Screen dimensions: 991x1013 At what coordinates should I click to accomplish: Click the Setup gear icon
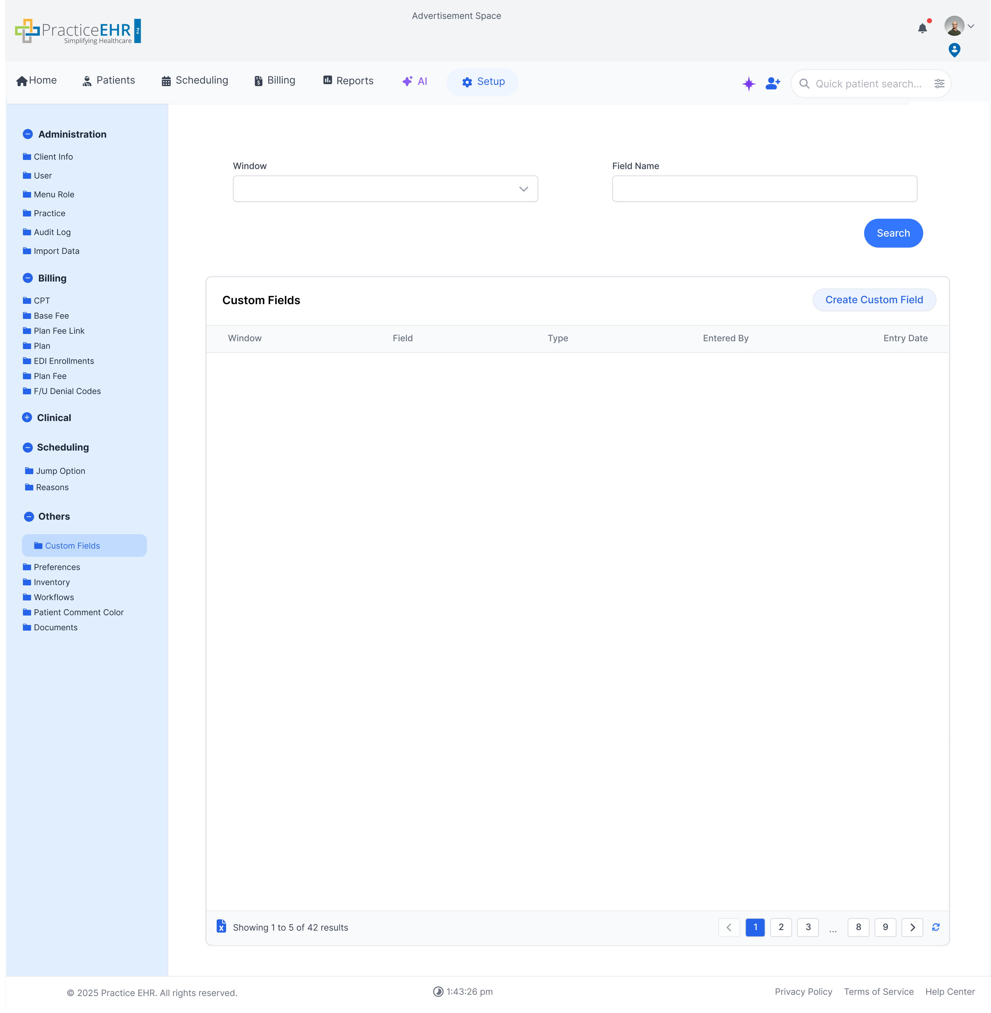click(x=467, y=82)
